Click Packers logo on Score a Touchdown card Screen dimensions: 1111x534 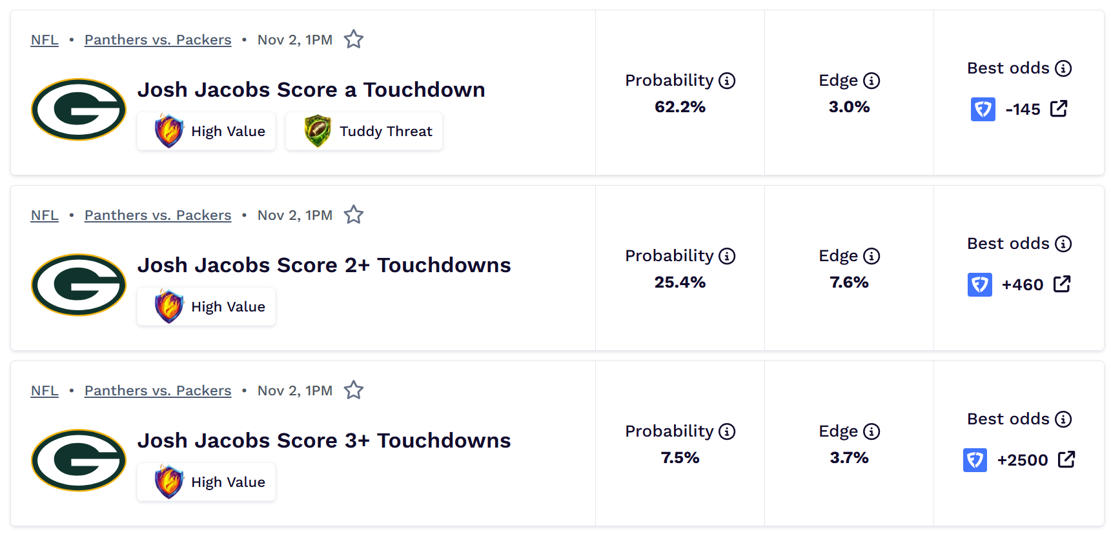click(x=79, y=110)
